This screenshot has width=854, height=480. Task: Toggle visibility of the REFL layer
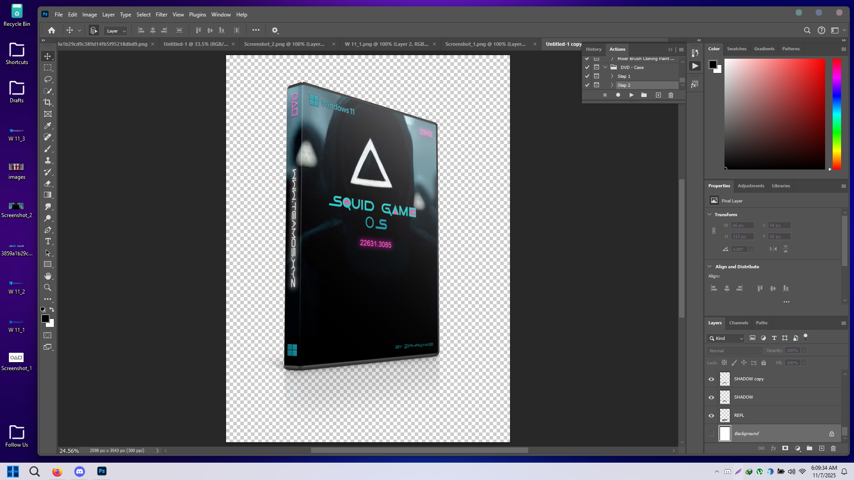pos(711,415)
